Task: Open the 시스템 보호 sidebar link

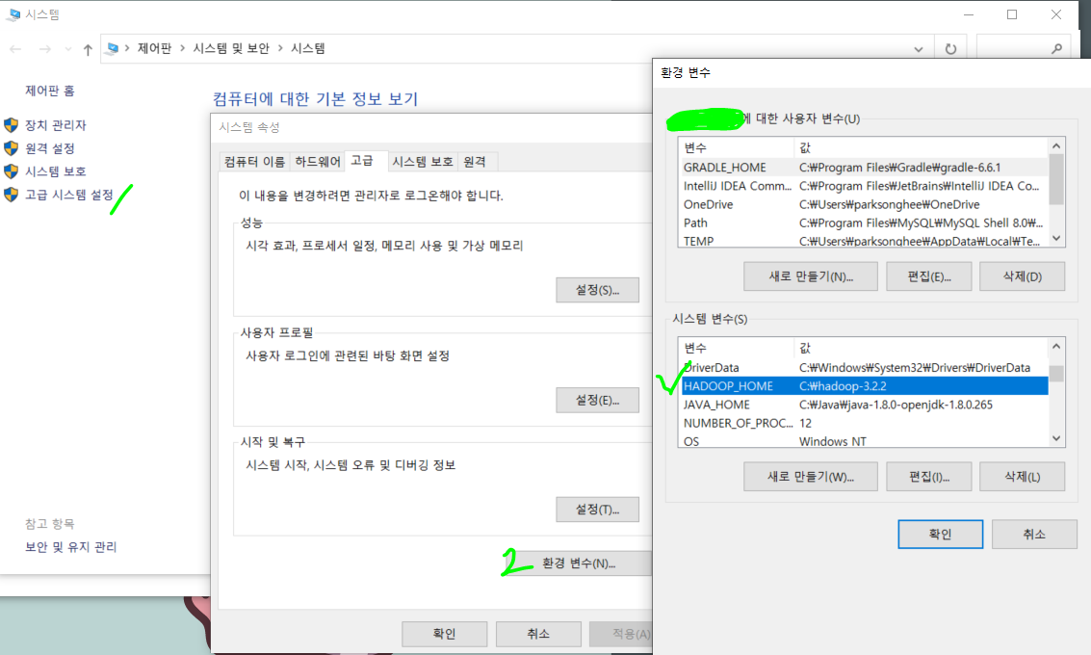Action: click(x=56, y=171)
